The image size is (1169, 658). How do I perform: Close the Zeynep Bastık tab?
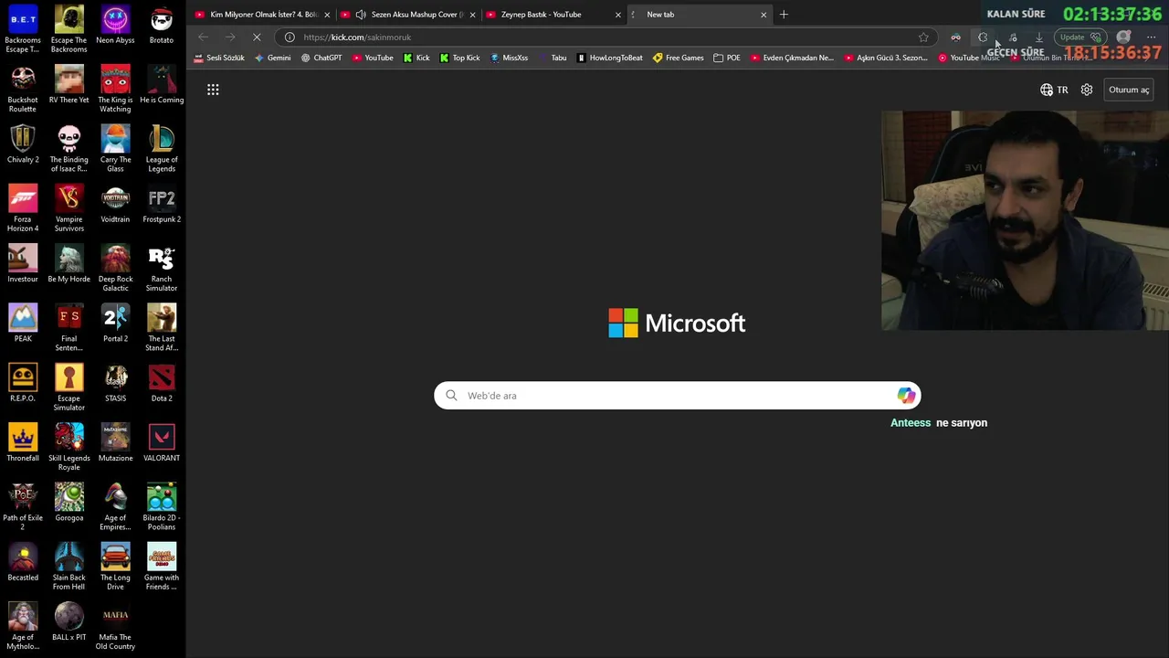pos(618,15)
